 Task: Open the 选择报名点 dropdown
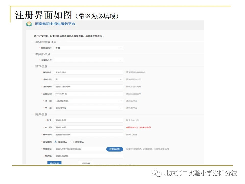point(88,60)
